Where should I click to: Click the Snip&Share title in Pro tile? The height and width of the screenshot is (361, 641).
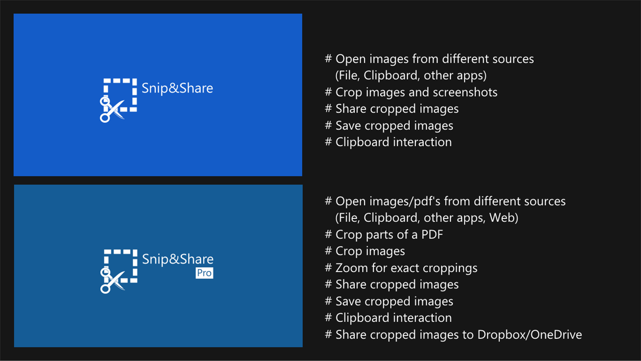[178, 259]
